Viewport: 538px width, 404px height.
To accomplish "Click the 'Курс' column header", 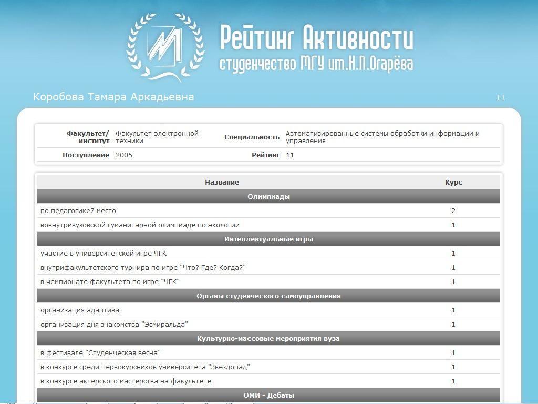I will coord(453,182).
